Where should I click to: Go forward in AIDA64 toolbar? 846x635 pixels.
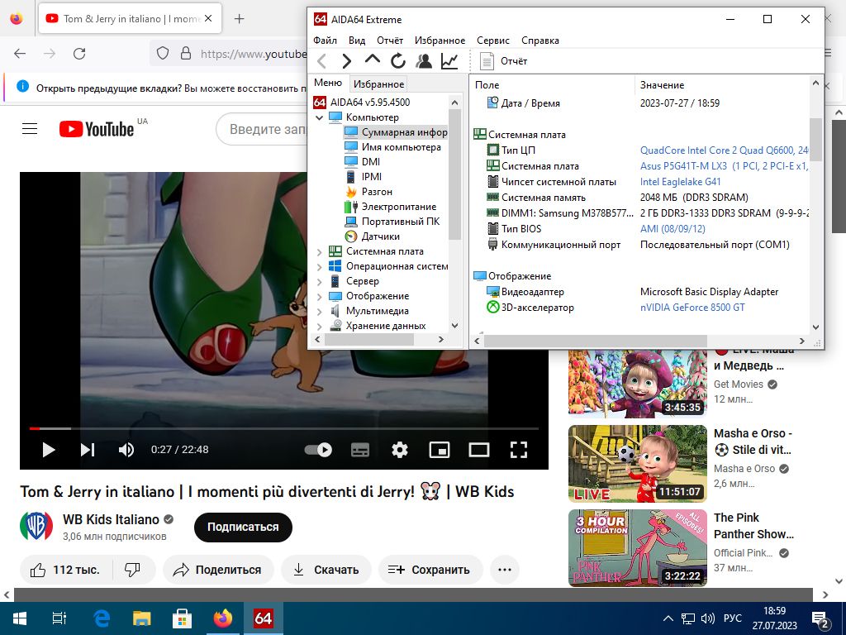[x=346, y=61]
